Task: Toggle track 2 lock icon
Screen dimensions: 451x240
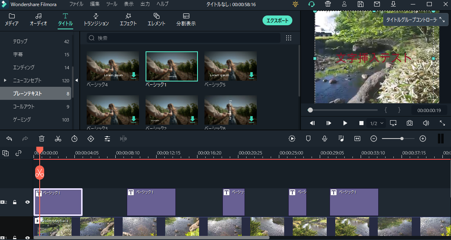Action: [15, 202]
